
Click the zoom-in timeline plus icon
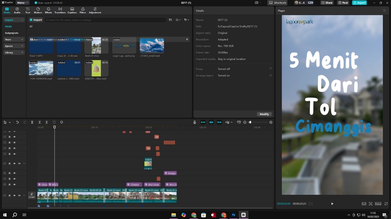pos(271,122)
